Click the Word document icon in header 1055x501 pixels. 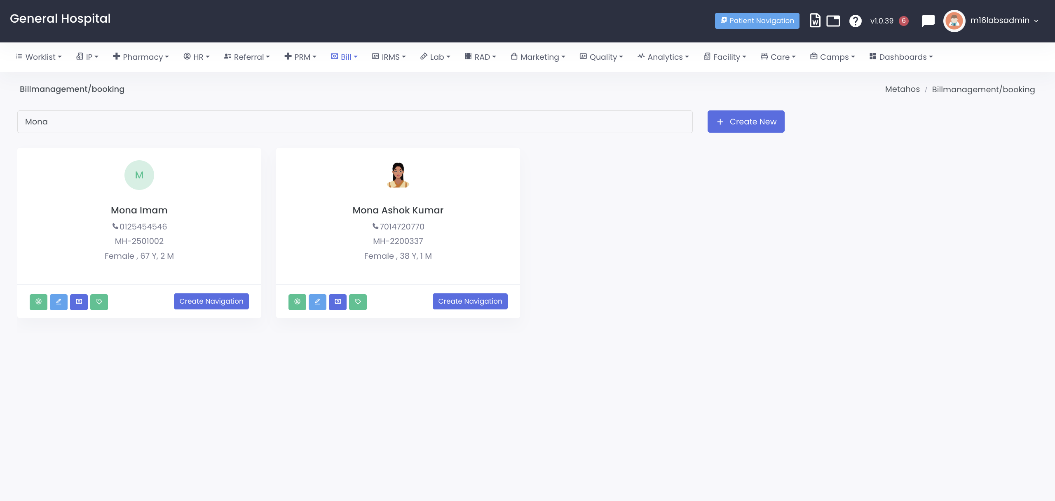(x=815, y=21)
